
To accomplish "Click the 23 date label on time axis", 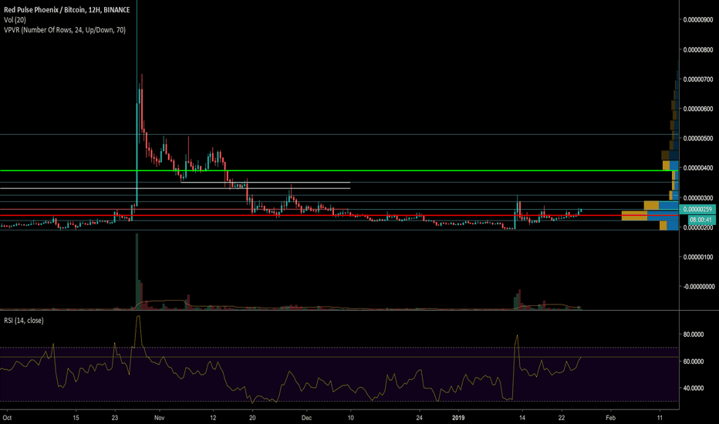I will click(x=115, y=418).
